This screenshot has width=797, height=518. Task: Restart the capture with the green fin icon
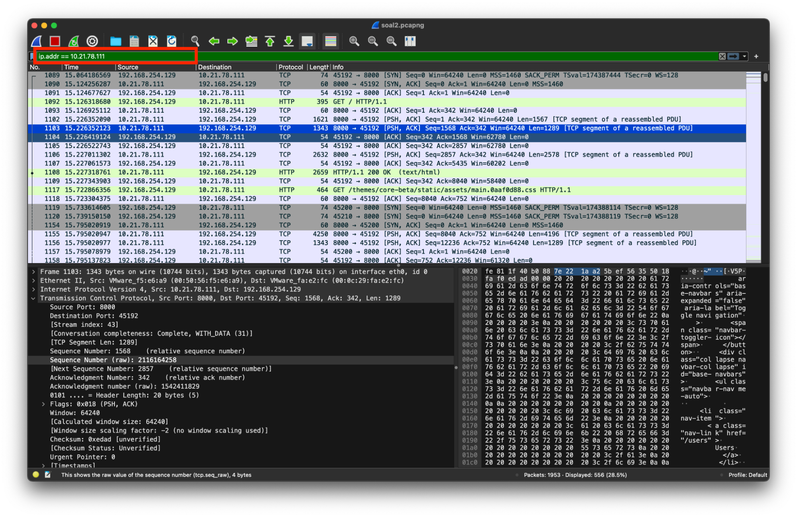coord(74,41)
